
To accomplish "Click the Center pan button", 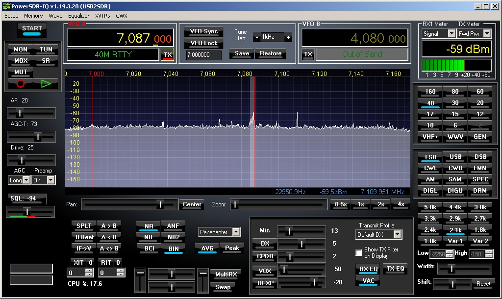I will click(x=192, y=204).
